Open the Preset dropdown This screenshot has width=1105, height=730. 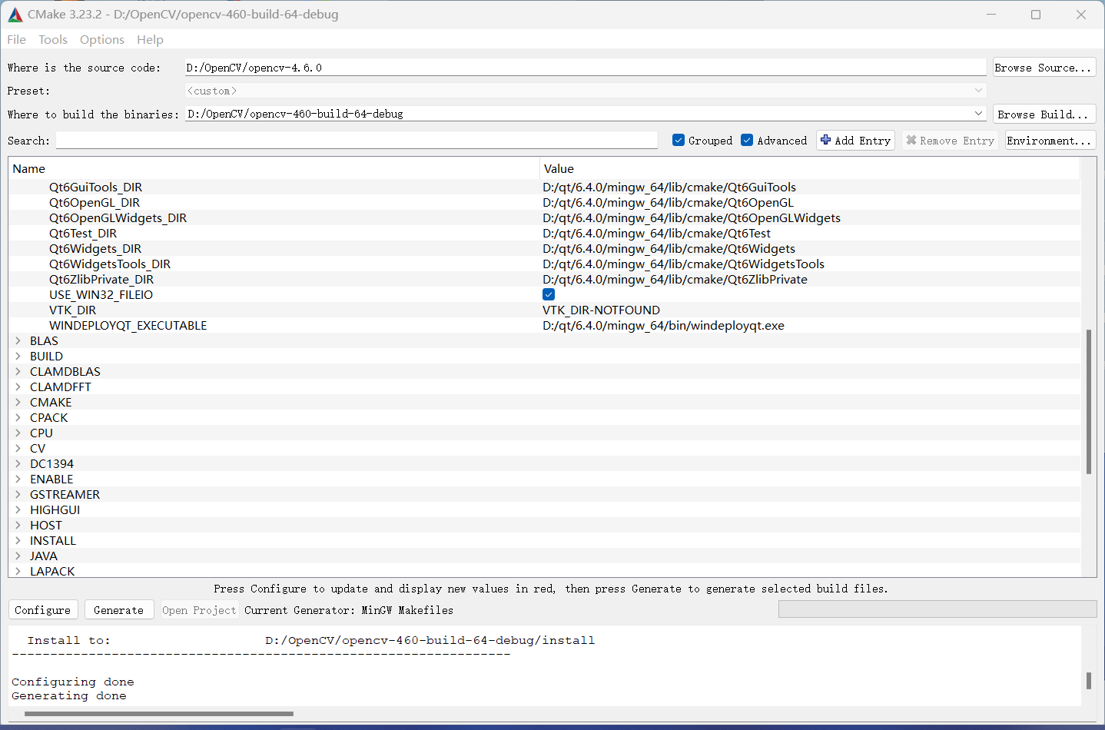[x=979, y=91]
